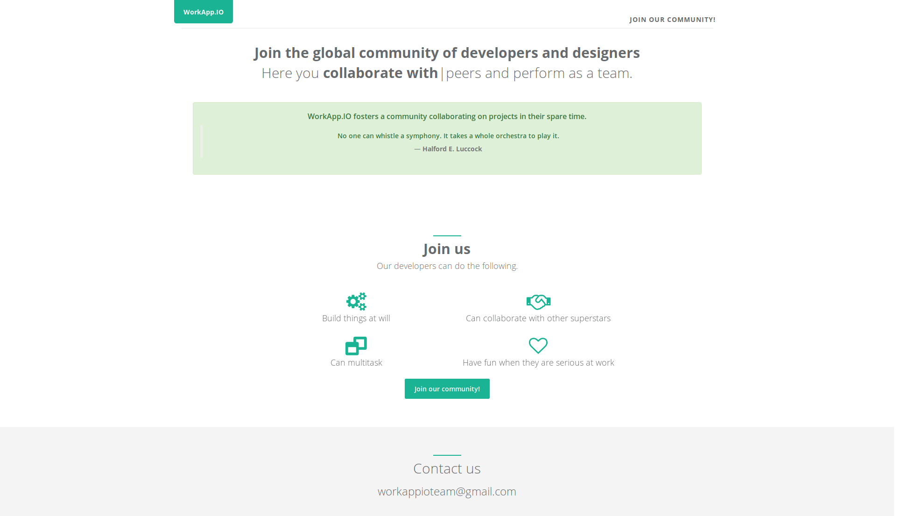Screen dimensions: 901x516
Task: Click the subtitle mentioning 'collaborate with peers'
Action: (447, 73)
